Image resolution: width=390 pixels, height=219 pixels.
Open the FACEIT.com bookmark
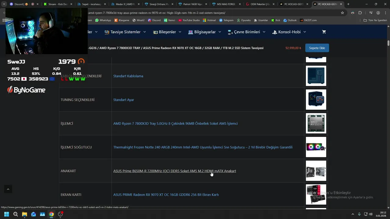(x=308, y=20)
